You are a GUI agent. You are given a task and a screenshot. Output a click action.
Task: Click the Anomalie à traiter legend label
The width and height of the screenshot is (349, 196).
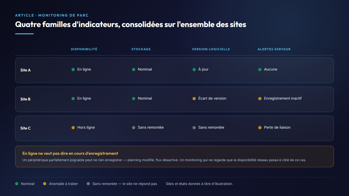(x=63, y=184)
